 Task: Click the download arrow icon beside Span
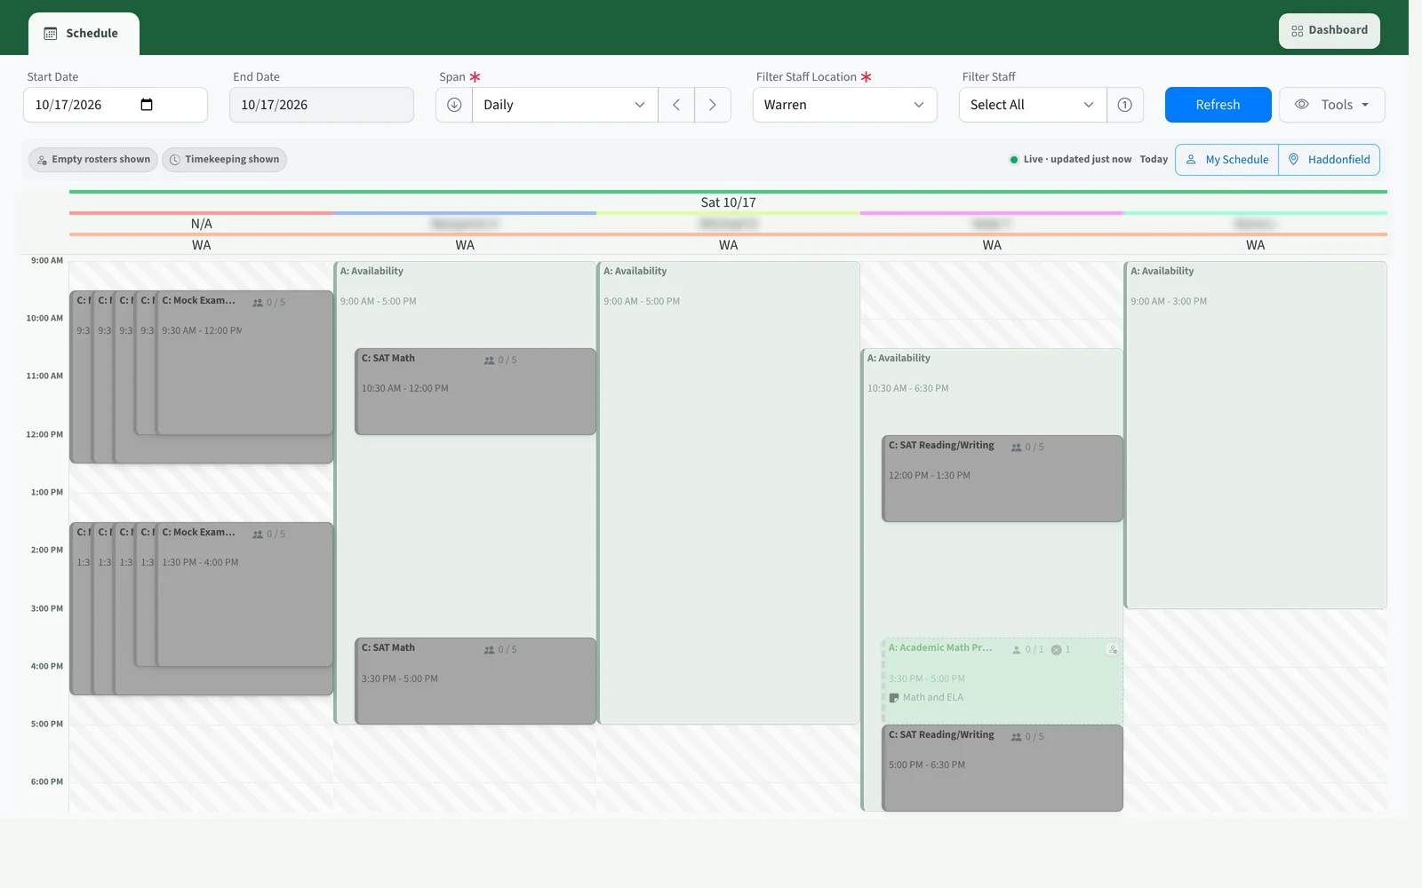click(x=454, y=105)
